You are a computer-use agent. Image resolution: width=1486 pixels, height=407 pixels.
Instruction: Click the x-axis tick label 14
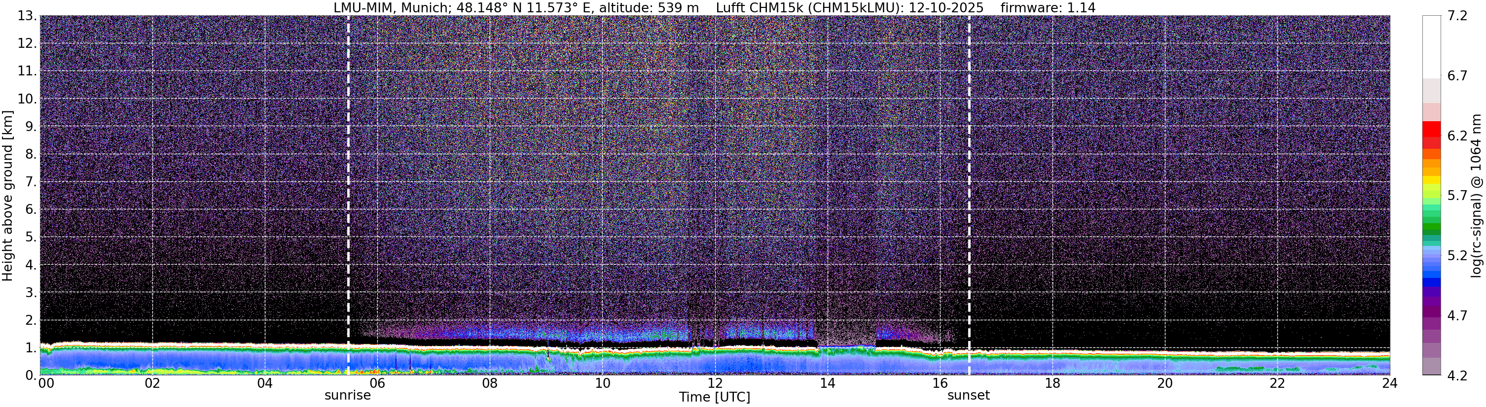pyautogui.click(x=827, y=384)
